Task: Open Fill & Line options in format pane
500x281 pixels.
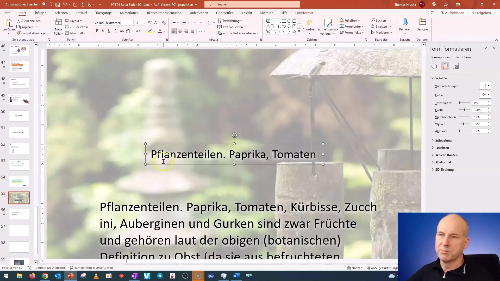Action: [434, 66]
